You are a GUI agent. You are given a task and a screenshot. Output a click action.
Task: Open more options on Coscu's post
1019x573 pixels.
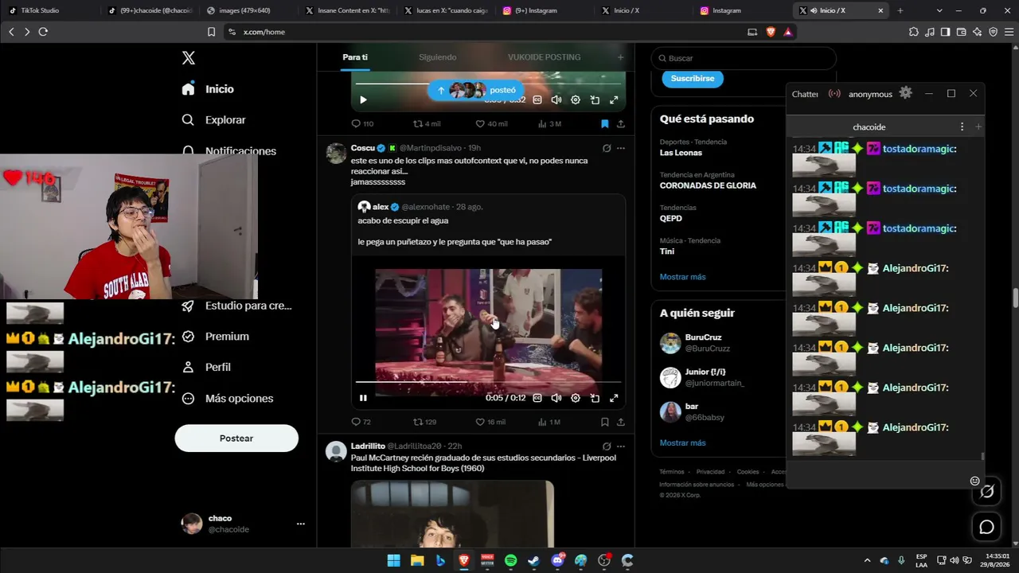[621, 148]
